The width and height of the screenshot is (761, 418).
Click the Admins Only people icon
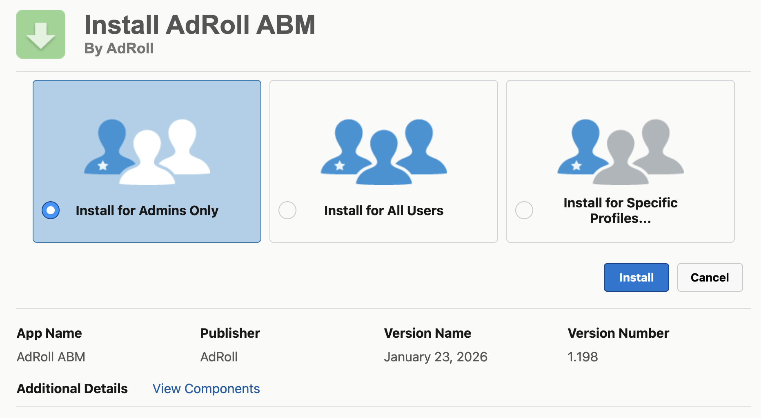147,152
